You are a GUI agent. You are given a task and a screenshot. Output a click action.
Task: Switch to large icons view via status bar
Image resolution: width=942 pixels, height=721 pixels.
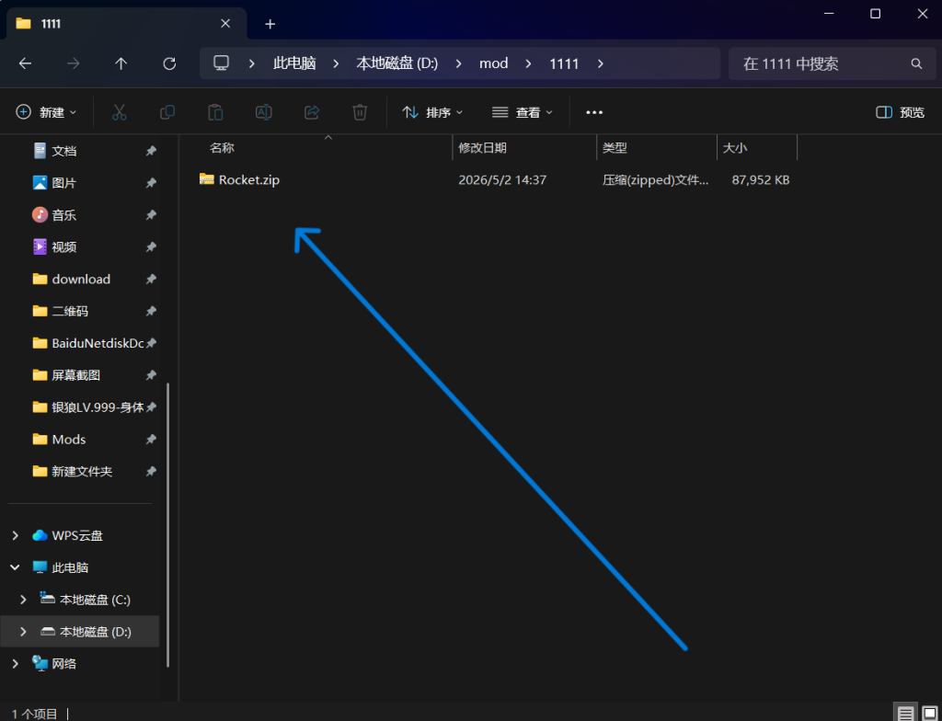pyautogui.click(x=929, y=714)
